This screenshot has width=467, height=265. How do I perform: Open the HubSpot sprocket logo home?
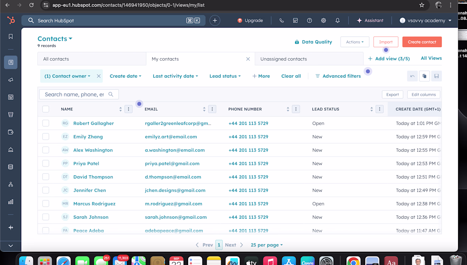(11, 20)
